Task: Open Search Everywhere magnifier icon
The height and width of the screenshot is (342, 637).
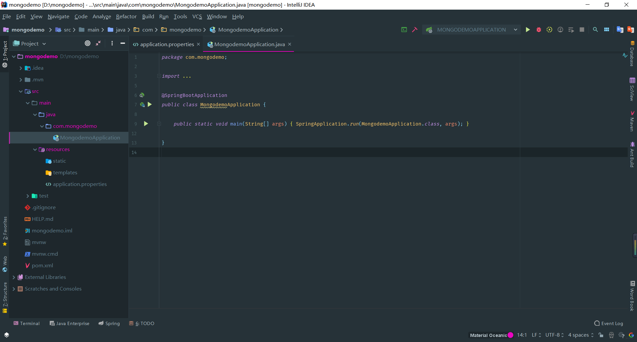Action: 596,30
